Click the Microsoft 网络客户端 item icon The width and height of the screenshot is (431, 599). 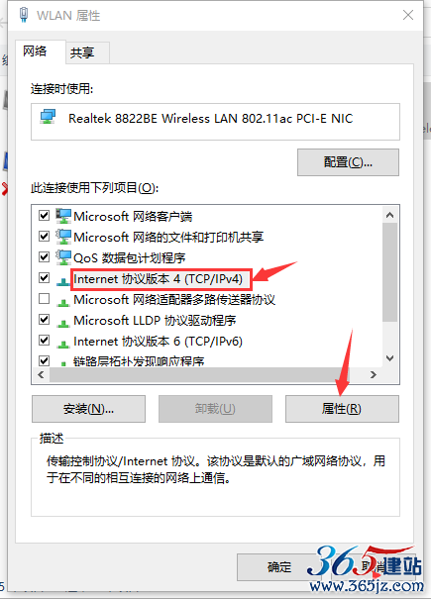pyautogui.click(x=63, y=216)
